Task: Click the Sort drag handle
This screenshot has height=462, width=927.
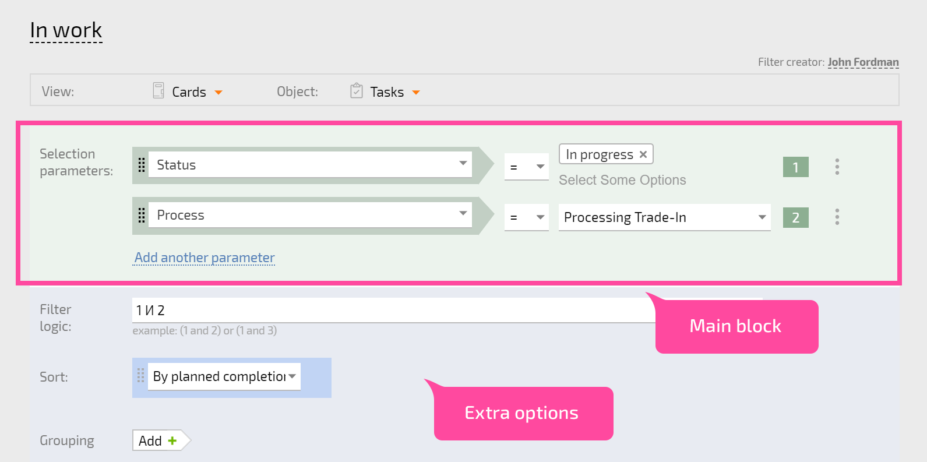Action: coord(140,376)
